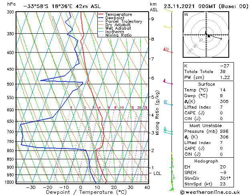Click the 'StmDir' value 301°
This screenshot has height=195, width=252.
click(x=225, y=178)
